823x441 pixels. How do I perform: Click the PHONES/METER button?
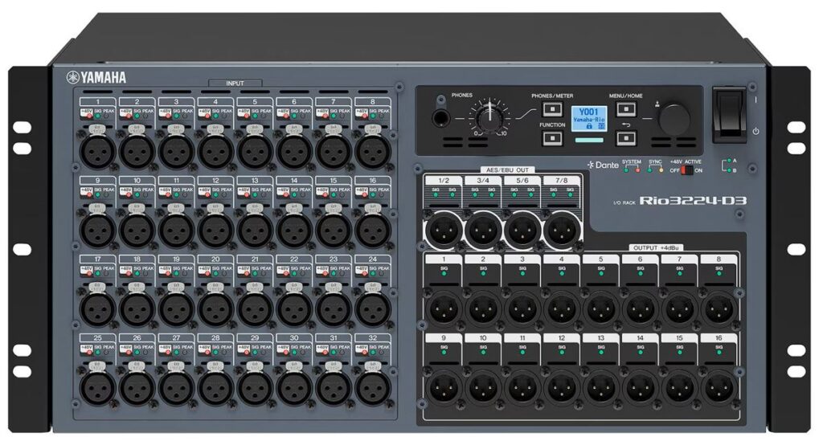pyautogui.click(x=552, y=109)
